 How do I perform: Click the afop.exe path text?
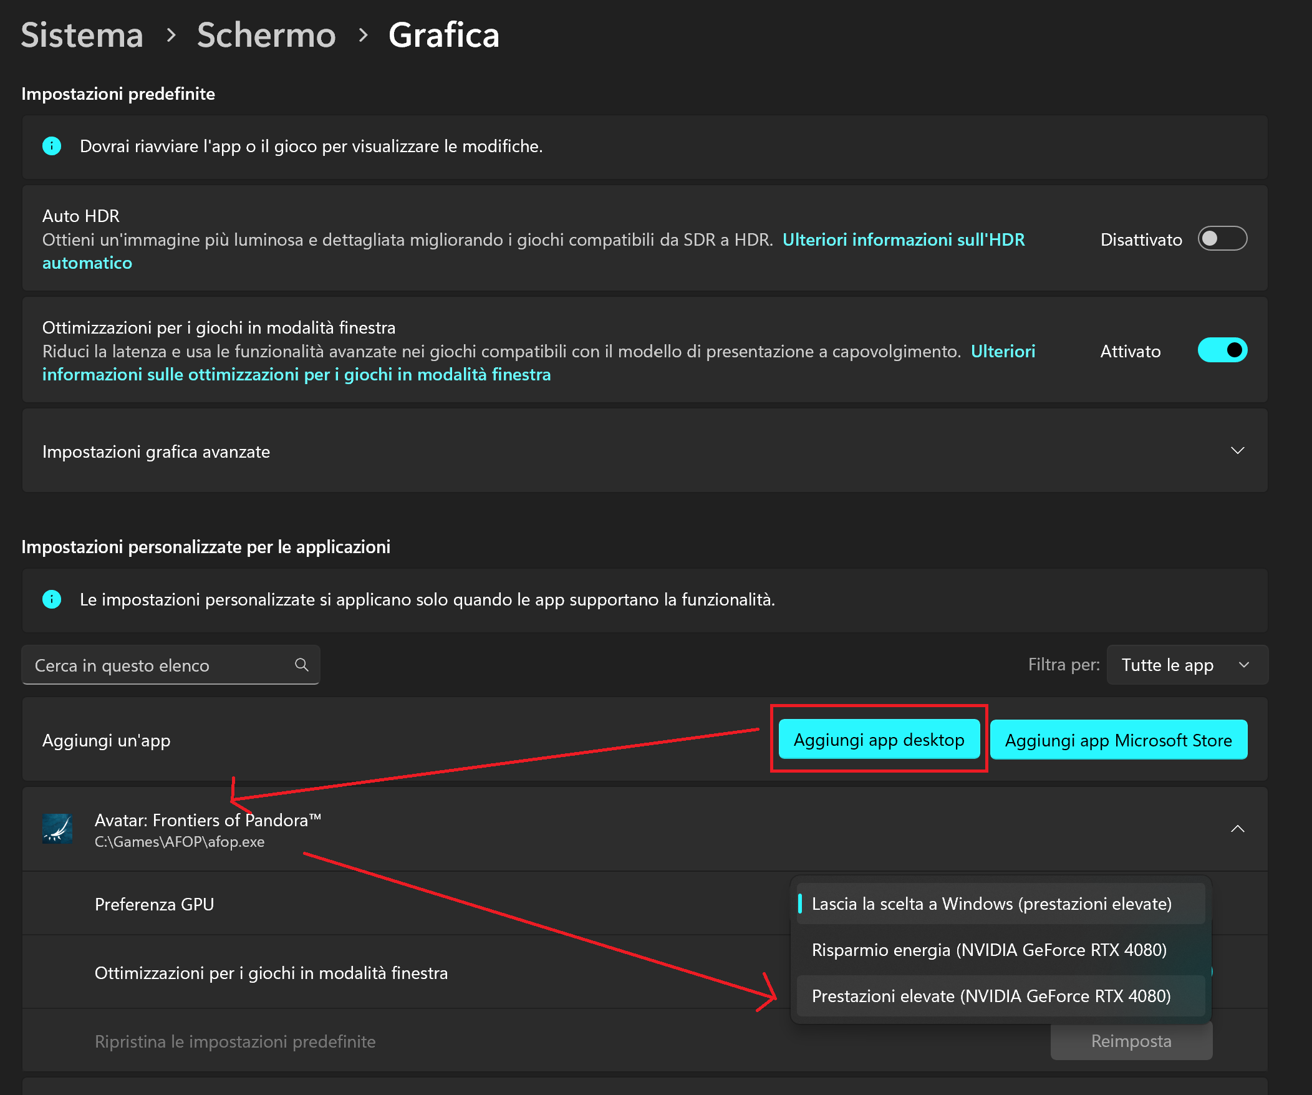180,842
